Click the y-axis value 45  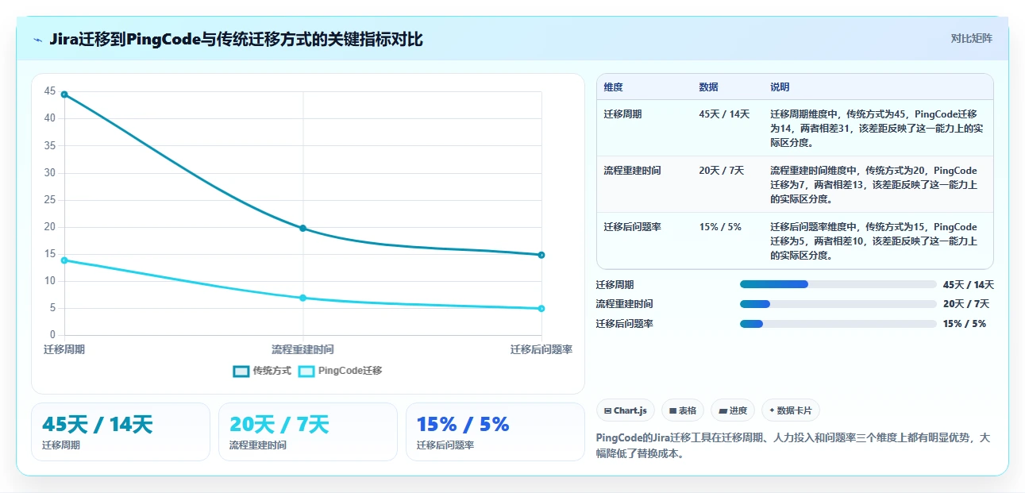[50, 91]
